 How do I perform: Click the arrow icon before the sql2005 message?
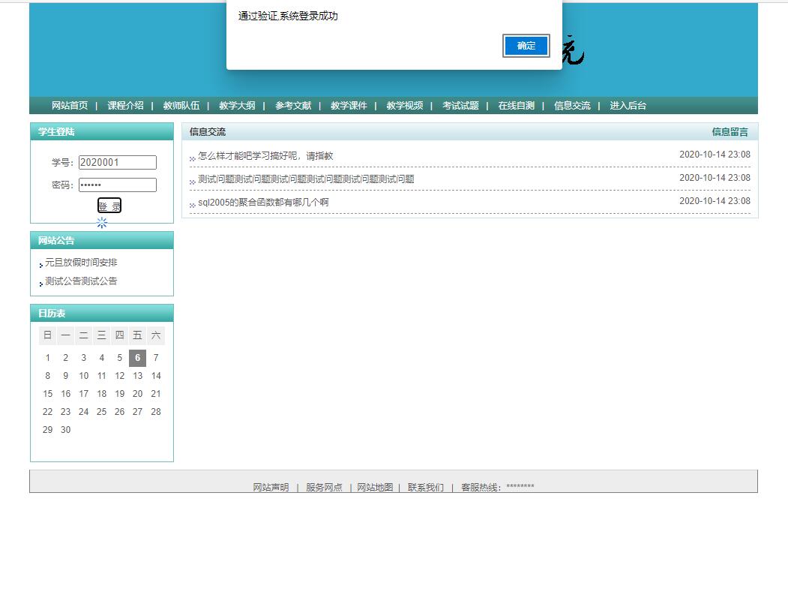point(192,203)
